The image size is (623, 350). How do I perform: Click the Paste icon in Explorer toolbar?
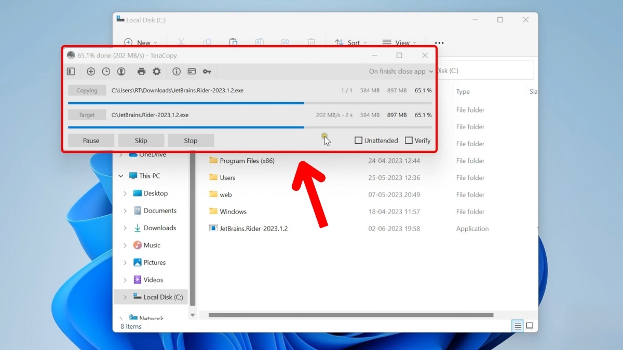click(x=233, y=43)
